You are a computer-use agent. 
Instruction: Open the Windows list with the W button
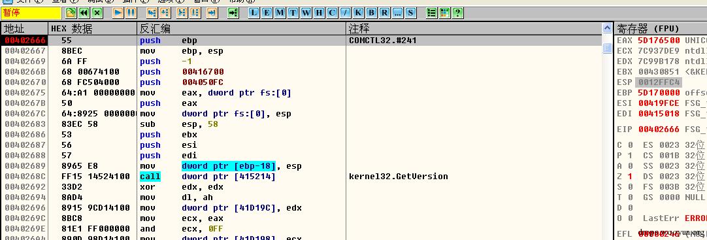coord(306,12)
